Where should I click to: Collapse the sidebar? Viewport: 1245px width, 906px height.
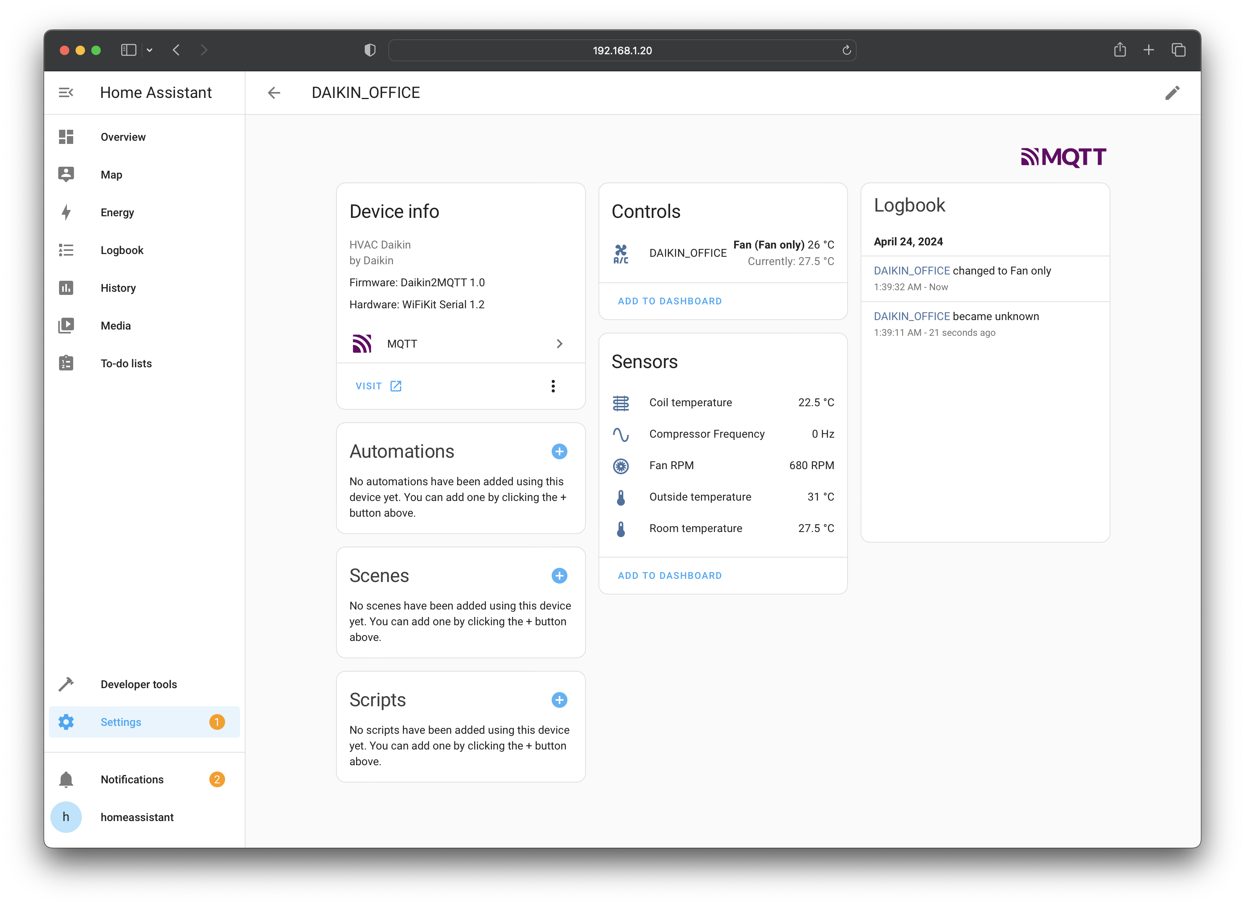(x=66, y=92)
